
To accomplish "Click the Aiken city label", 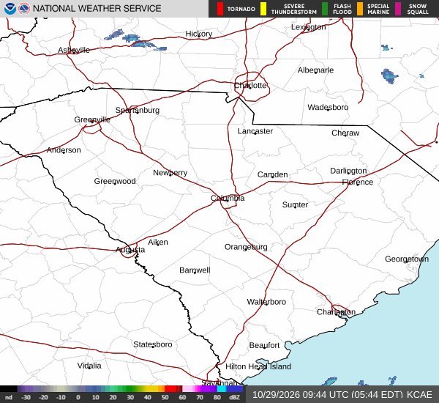I will click(158, 242).
